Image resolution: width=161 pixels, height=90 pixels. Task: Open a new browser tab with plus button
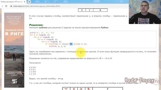click(x=29, y=2)
